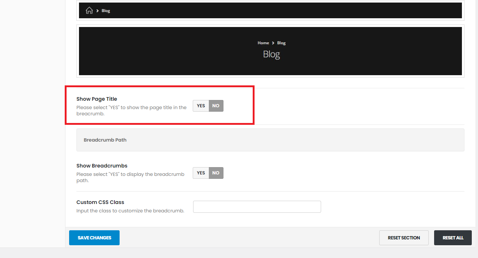This screenshot has height=258, width=478.
Task: Click the 'Show Breadcrumbs' label
Action: tap(102, 166)
